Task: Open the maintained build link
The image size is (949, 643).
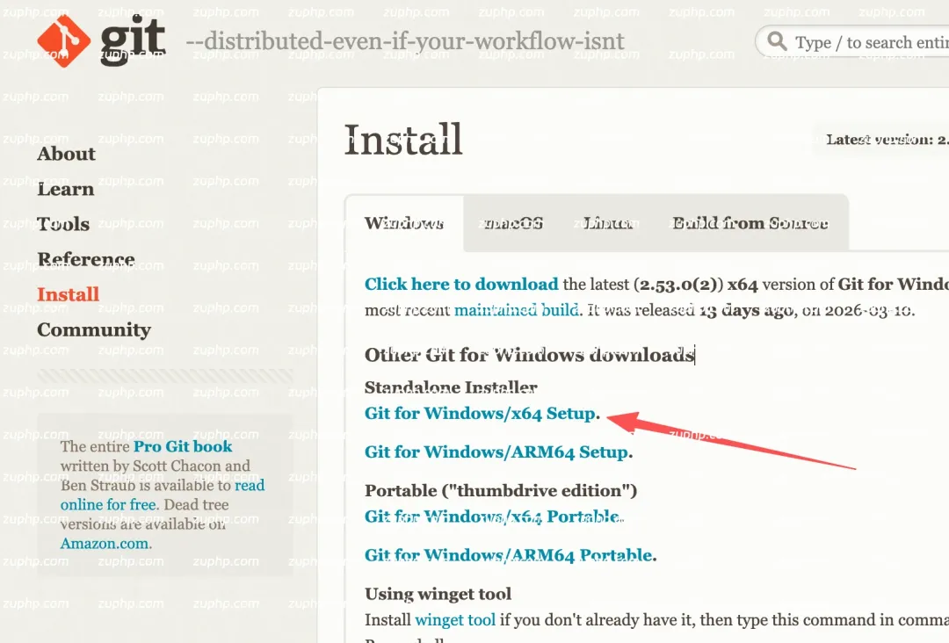Action: [x=517, y=310]
